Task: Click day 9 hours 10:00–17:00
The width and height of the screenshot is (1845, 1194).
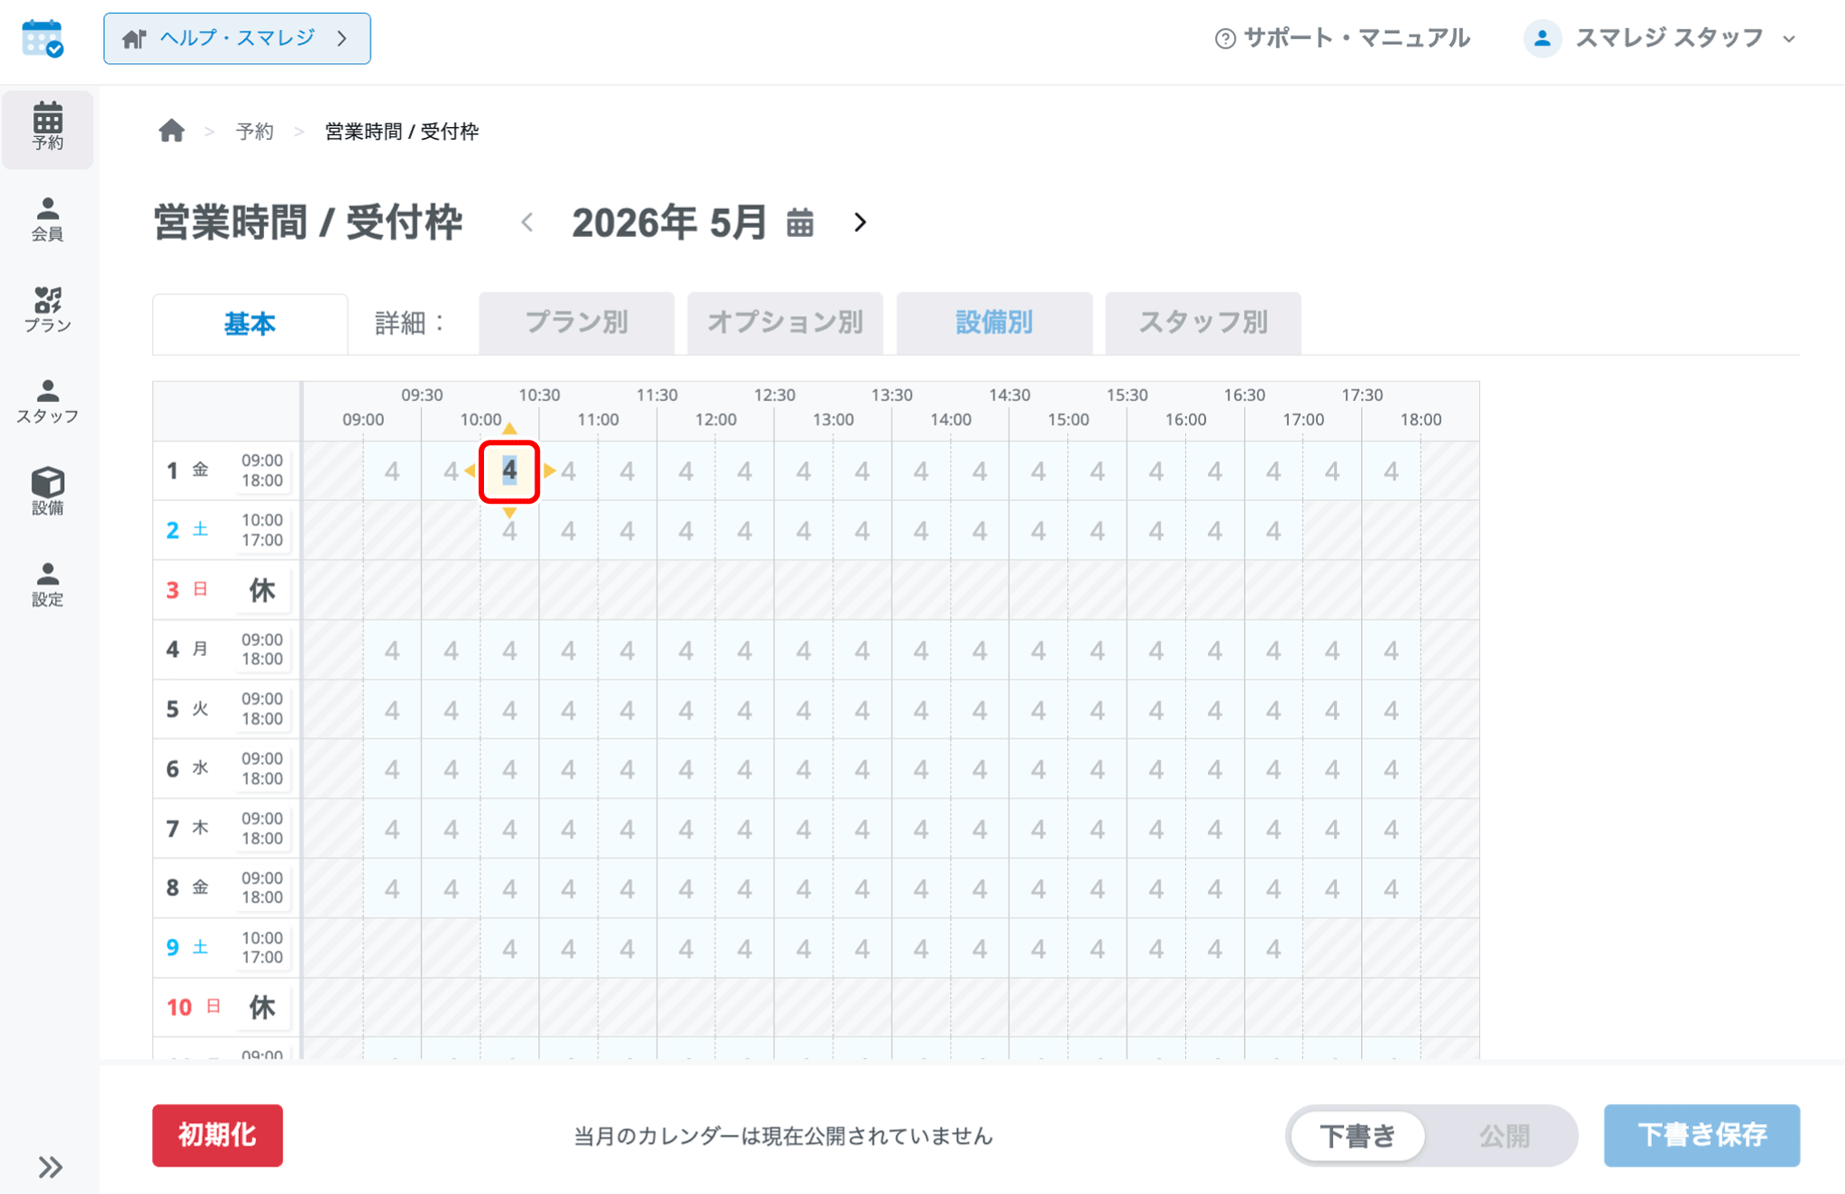Action: pos(261,947)
